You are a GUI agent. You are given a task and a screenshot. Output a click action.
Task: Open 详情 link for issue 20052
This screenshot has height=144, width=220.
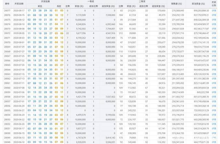[x=214, y=124]
